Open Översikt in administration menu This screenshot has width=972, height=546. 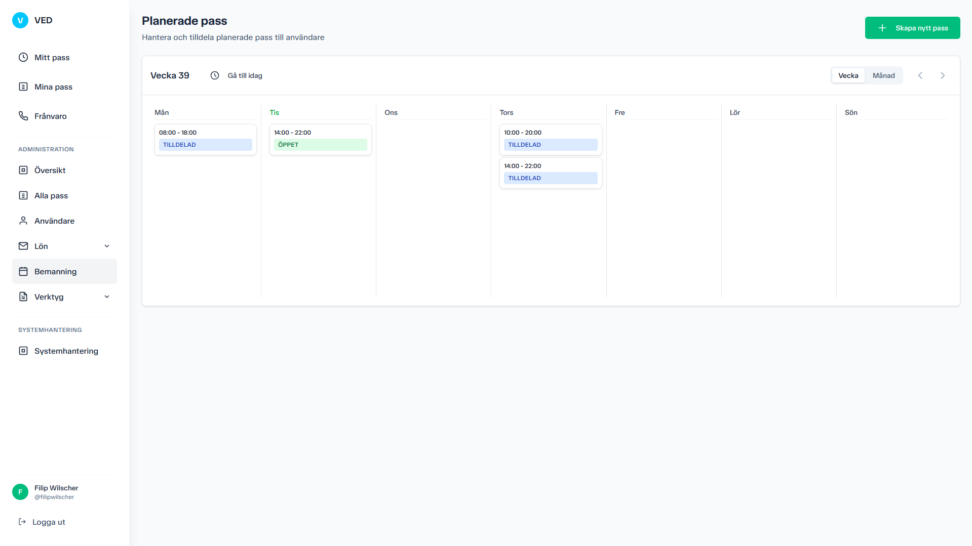coord(50,170)
